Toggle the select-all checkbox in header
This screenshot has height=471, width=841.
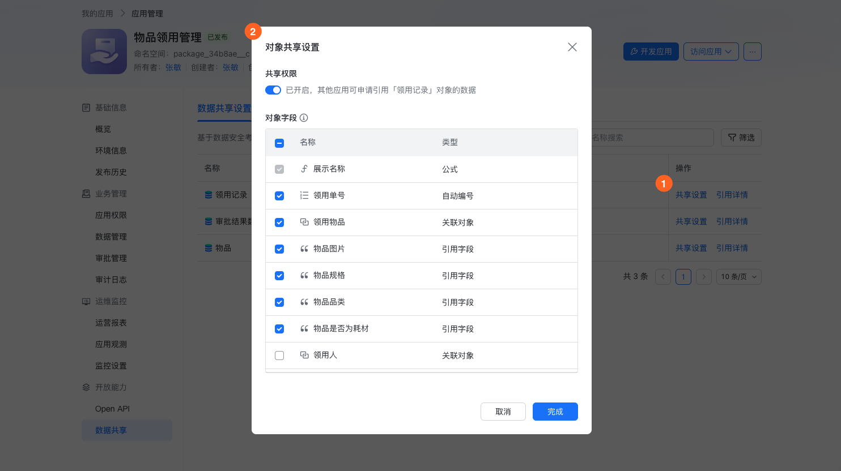coord(279,143)
